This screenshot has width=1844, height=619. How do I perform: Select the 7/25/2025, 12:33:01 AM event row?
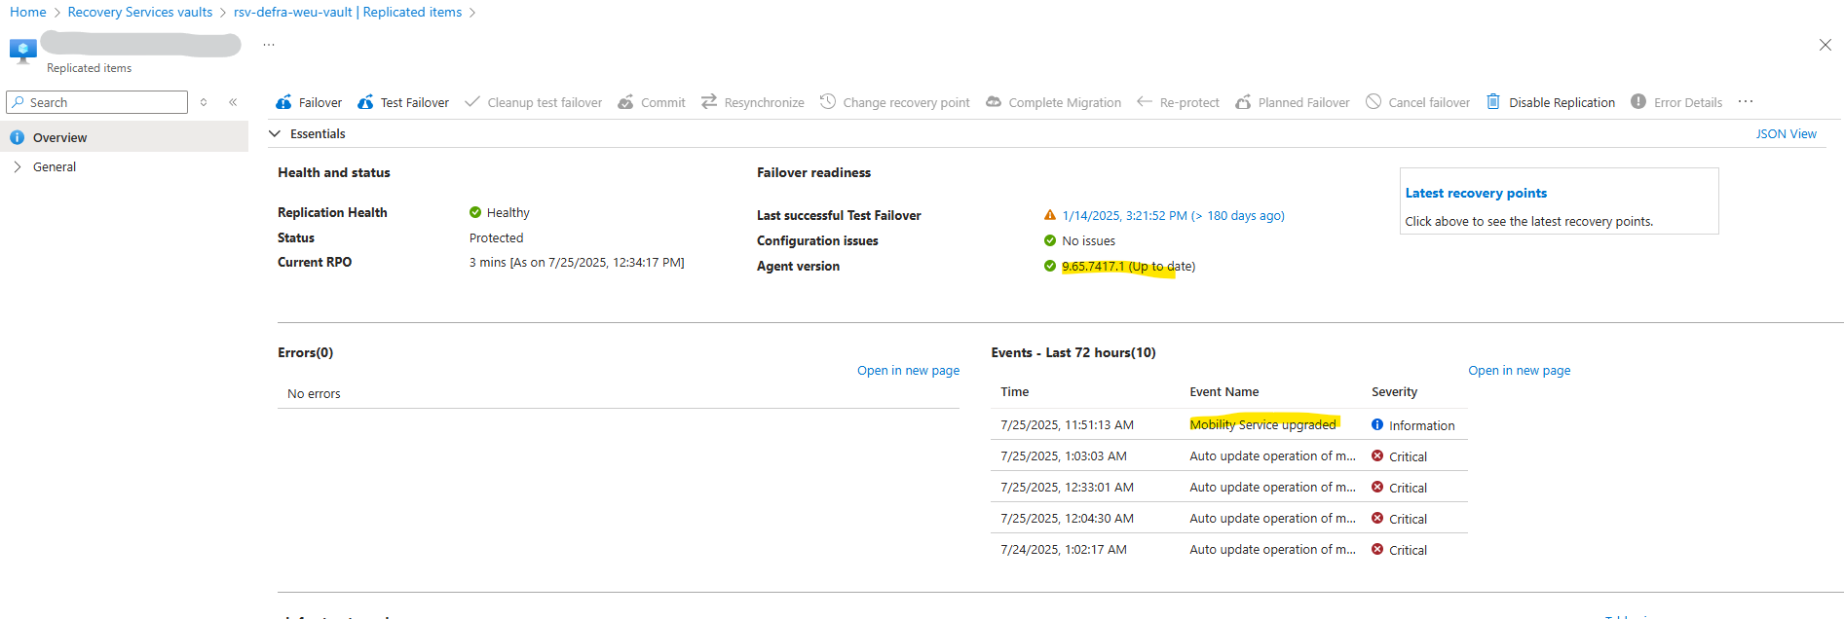(1229, 487)
